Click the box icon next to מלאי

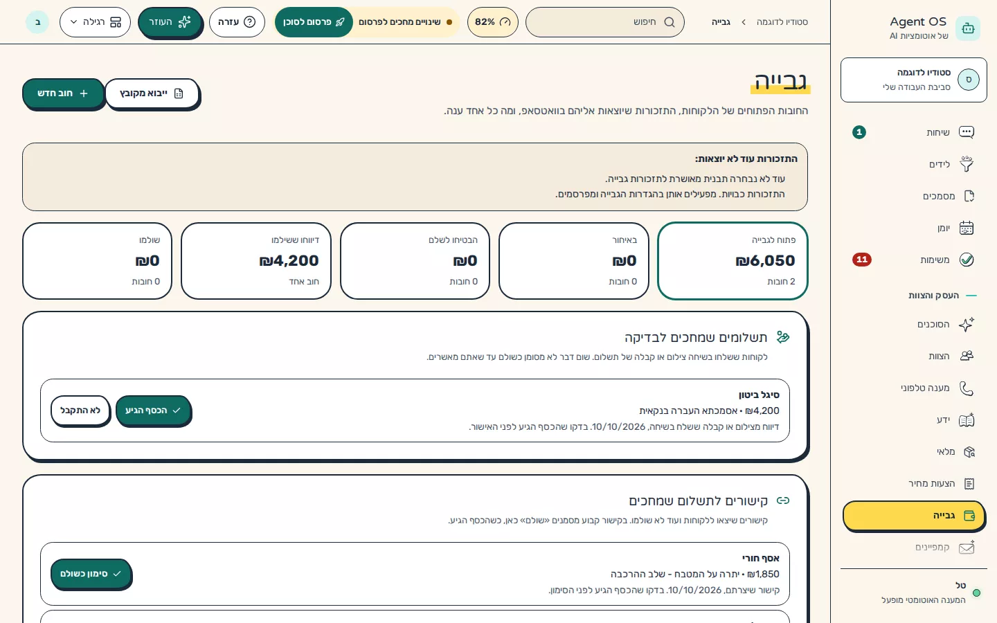tap(969, 451)
